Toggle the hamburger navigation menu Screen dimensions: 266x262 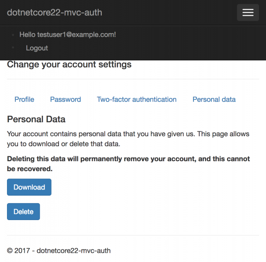click(x=248, y=13)
